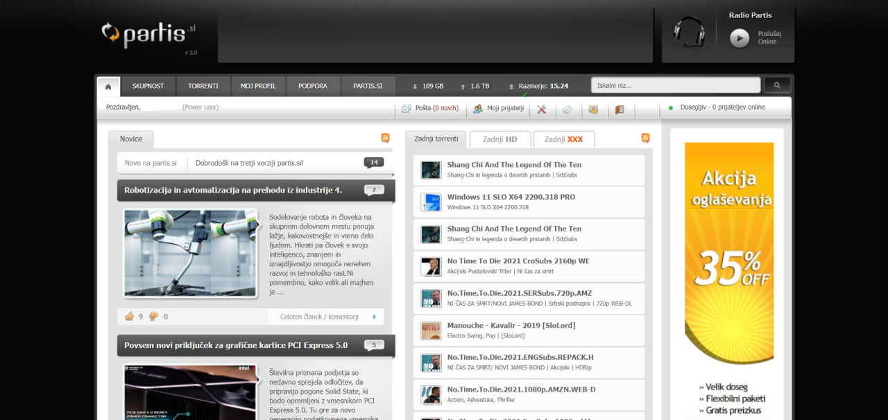888x420 pixels.
Task: Open Celoten članek / komentarji link
Action: [x=319, y=317]
